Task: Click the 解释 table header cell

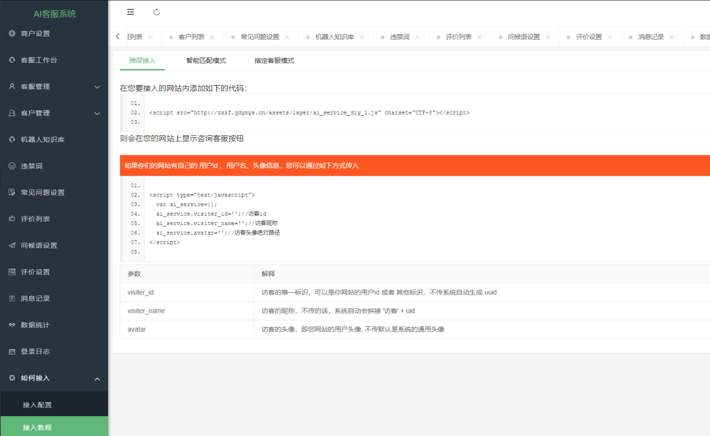Action: tap(482, 274)
